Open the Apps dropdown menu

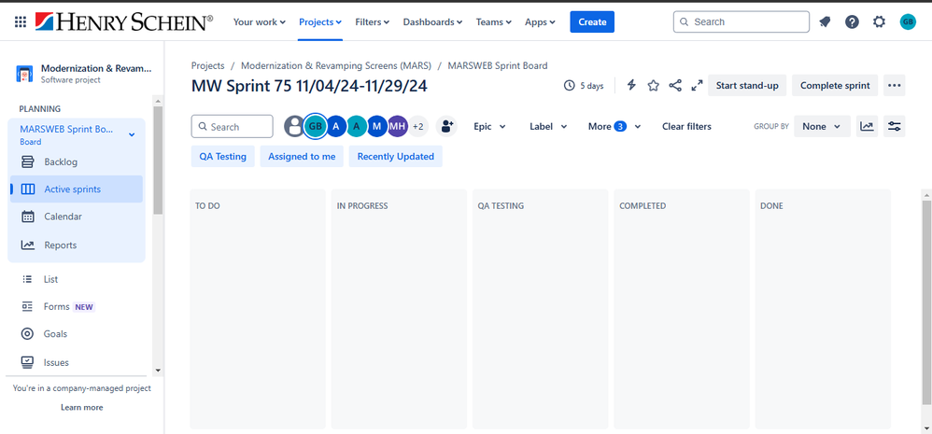(540, 22)
